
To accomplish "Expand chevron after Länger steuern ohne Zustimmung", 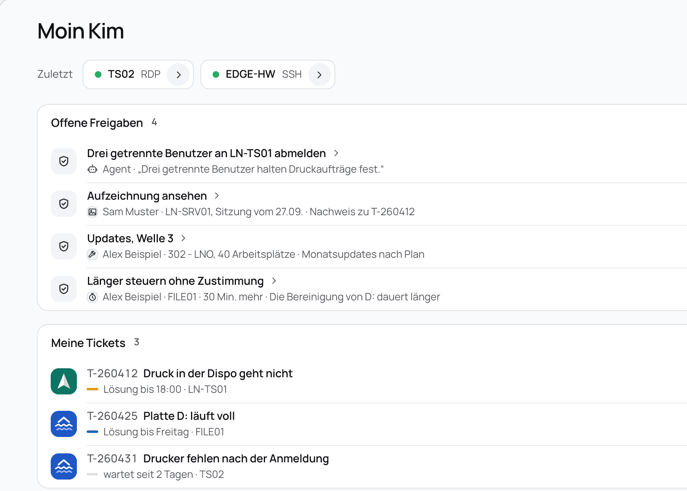I will 274,281.
